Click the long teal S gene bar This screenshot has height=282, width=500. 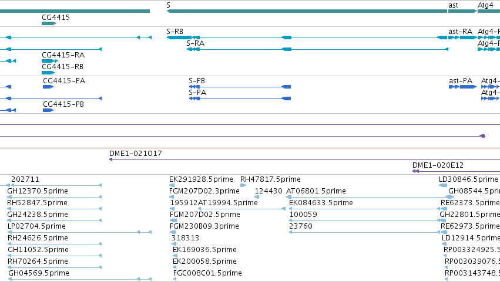(x=307, y=11)
